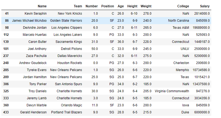This screenshot has width=221, height=118.
Task: Click the Virginia Commonwealth college cell
Action: pyautogui.click(x=172, y=91)
